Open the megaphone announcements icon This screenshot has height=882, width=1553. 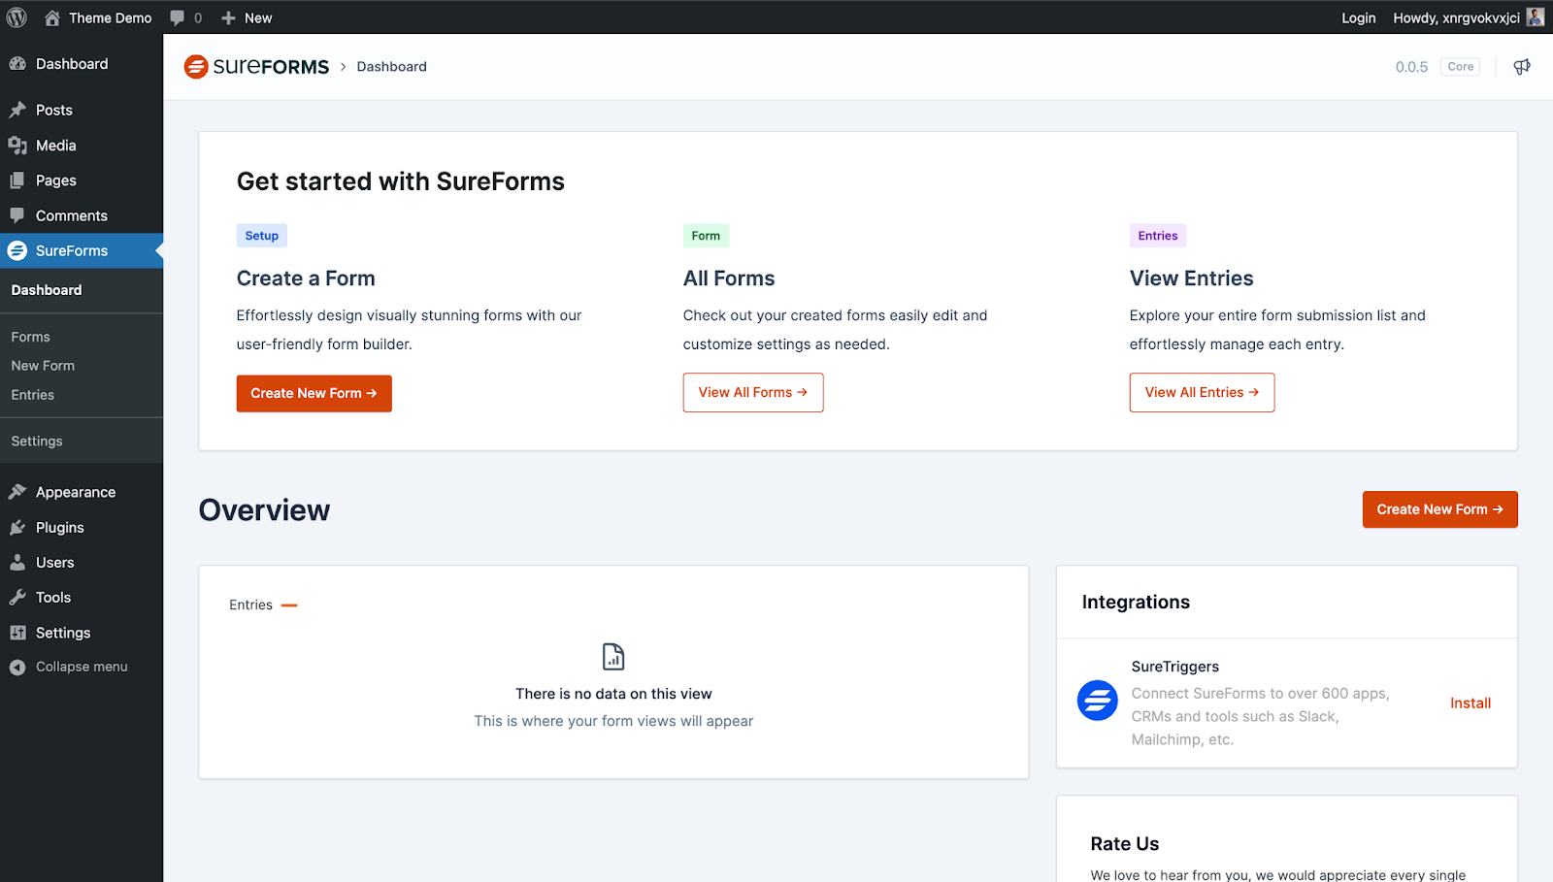(x=1521, y=66)
